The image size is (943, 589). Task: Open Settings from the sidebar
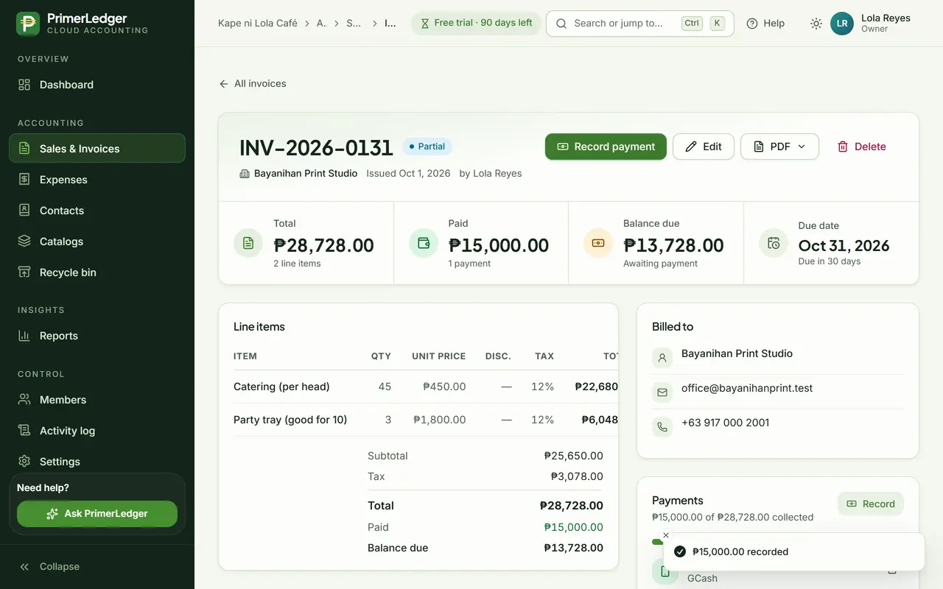pos(97,462)
